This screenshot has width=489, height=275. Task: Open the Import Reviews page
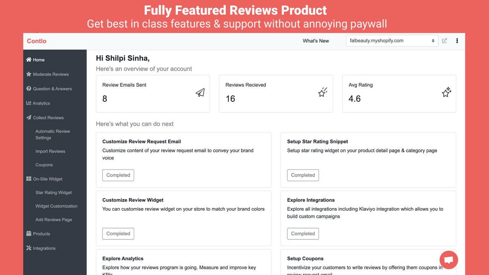click(x=50, y=151)
